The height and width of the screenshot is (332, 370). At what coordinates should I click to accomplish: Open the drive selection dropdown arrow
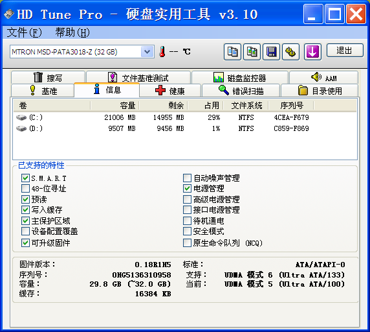(147, 51)
